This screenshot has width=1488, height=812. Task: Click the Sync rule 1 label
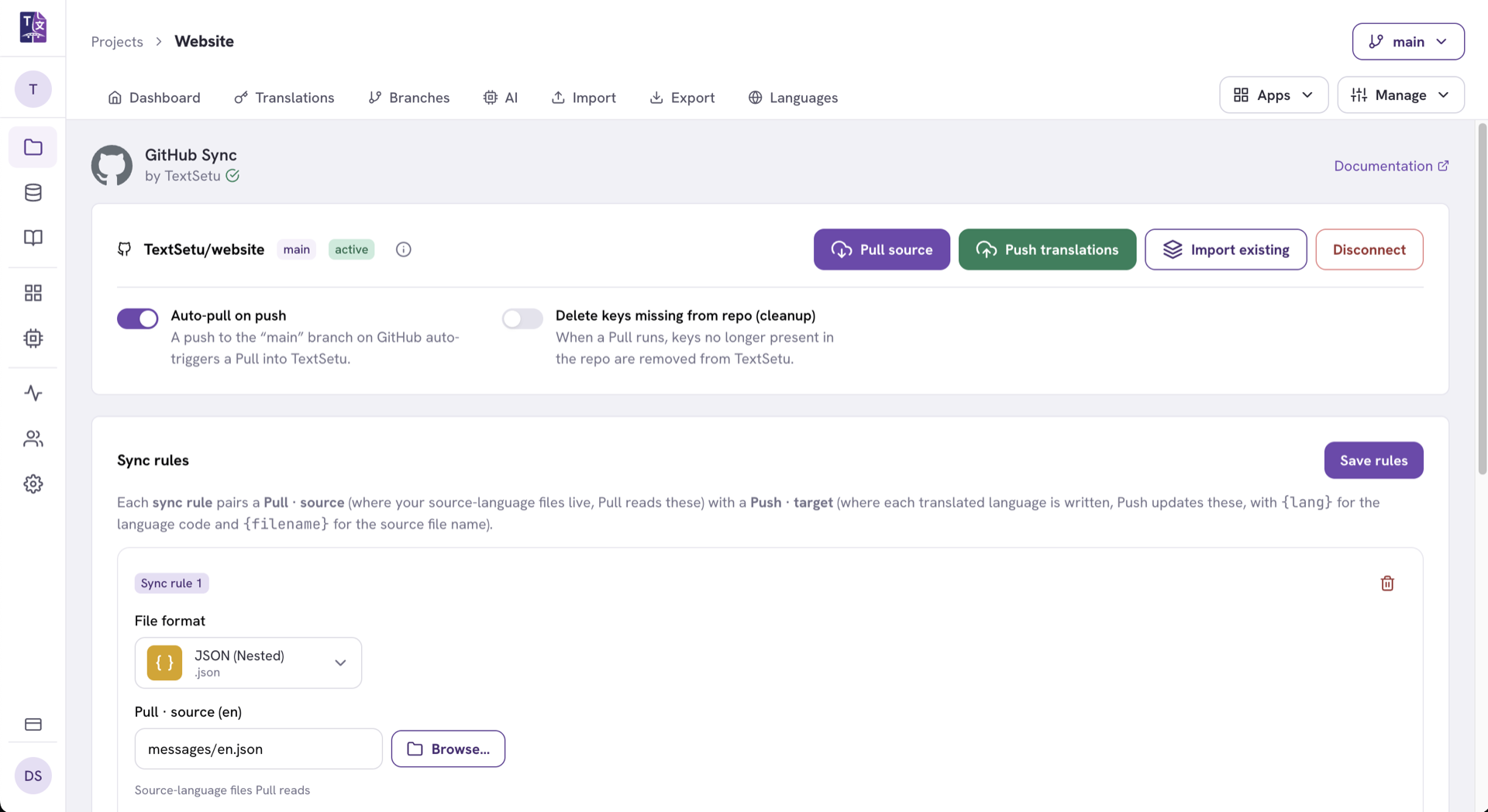[171, 583]
